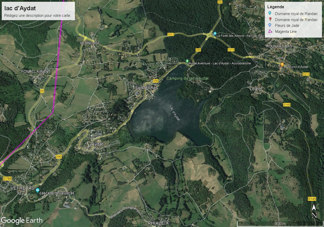Select the Magenta Line legend label
This screenshot has width=324, height=227.
286,31
